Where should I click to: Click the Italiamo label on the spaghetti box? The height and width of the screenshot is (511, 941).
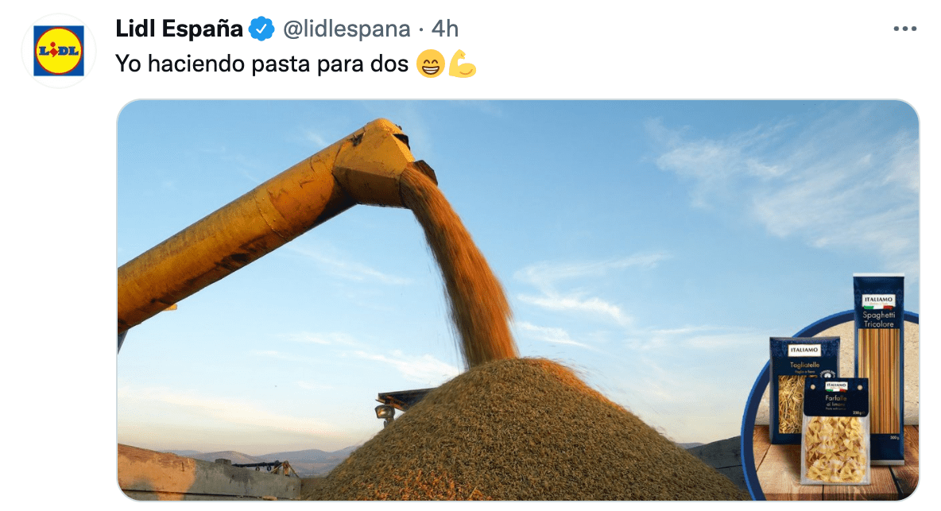pyautogui.click(x=878, y=300)
